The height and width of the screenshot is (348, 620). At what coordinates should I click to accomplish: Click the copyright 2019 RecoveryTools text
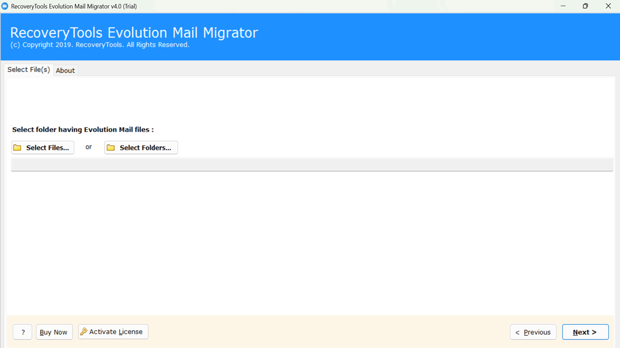[x=100, y=45]
